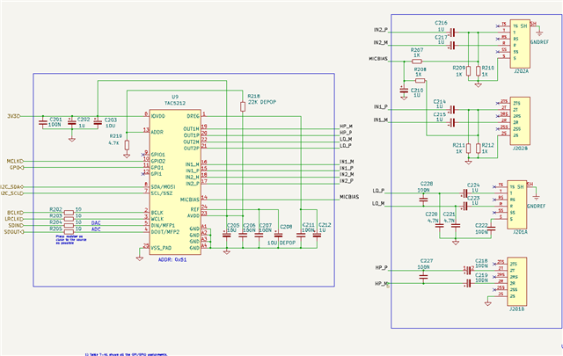
Task: Select the C224 capacitor reference
Action: pos(473,185)
